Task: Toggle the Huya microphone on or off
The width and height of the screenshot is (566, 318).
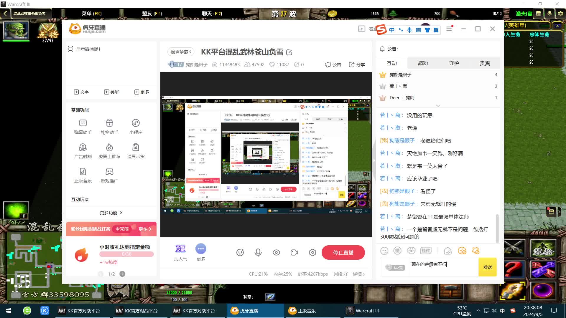Action: [258, 252]
